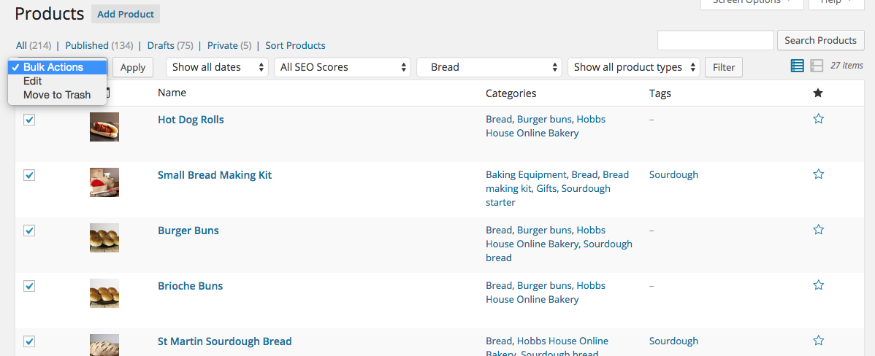Toggle featured star for Hot Dog Rolls

[818, 119]
